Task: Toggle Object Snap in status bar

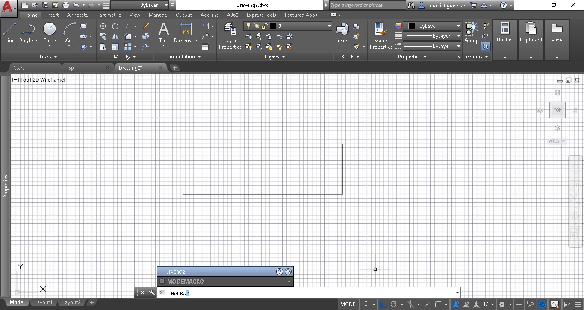Action: 438,304
